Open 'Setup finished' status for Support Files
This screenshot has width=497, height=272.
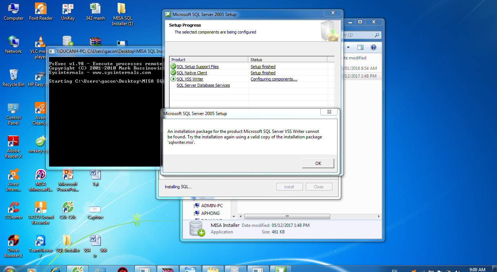[x=263, y=67]
